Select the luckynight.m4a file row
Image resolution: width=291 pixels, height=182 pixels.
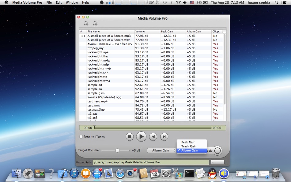point(151,60)
